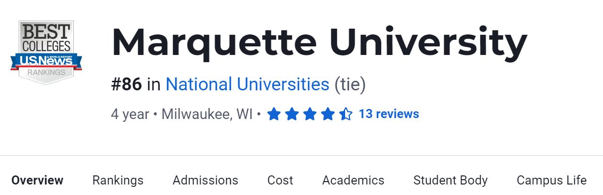This screenshot has height=195, width=603.
Task: Open the Campus Life tab
Action: tap(551, 180)
